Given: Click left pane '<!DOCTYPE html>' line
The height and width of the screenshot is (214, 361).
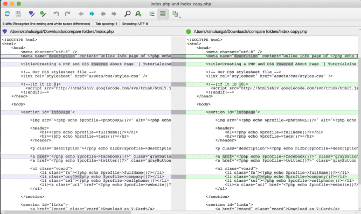Looking at the screenshot, I should (x=19, y=40).
